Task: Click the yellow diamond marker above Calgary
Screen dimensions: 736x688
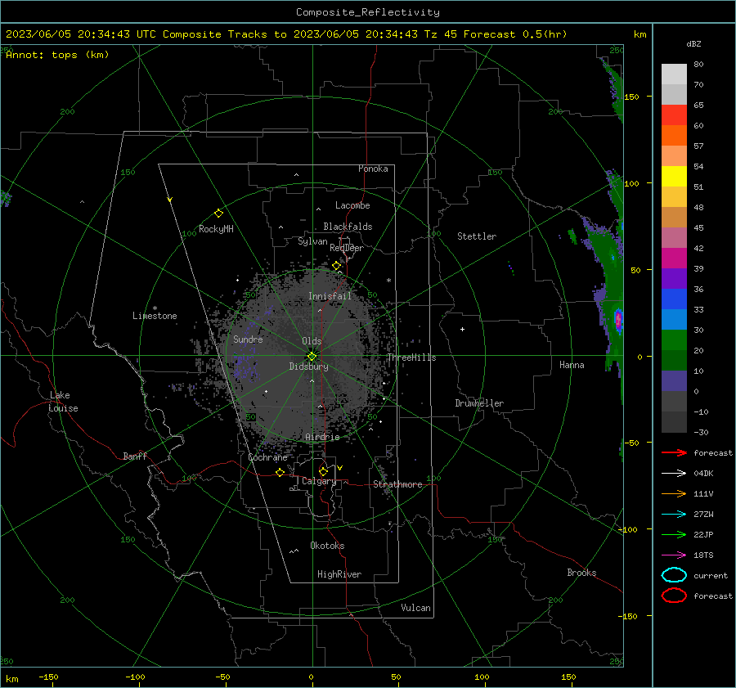Action: [323, 471]
